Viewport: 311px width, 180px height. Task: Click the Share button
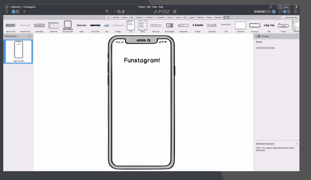284,7
